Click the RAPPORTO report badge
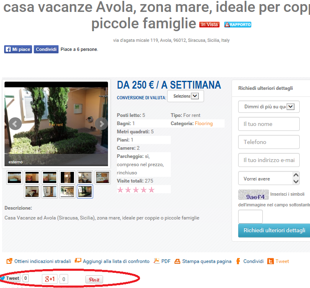Viewport: 310px width, 288px height. [x=238, y=25]
